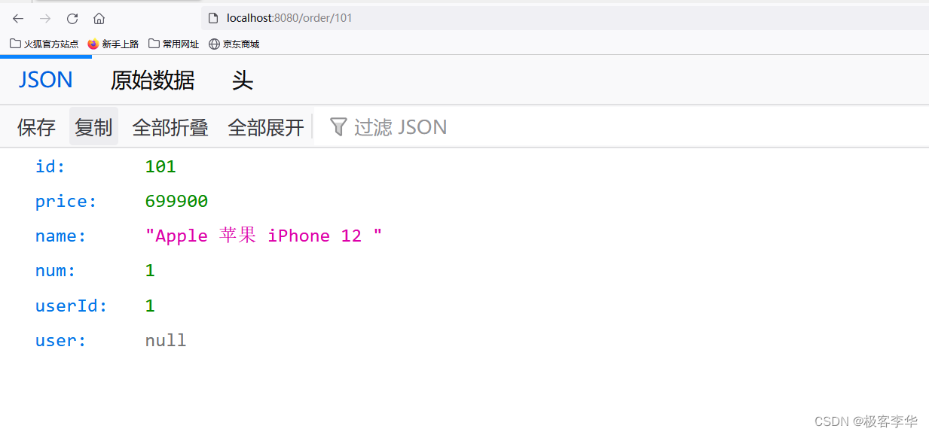Open the 京东商城 bookmark
Viewport: 929px width, 435px height.
tap(234, 44)
